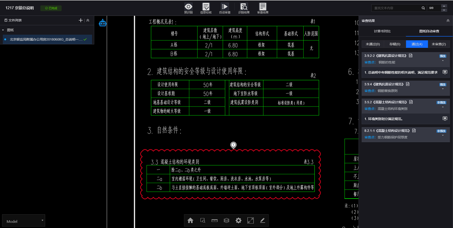Switch to the 图纸自动审查 tab
This screenshot has width=453, height=228.
click(x=429, y=31)
